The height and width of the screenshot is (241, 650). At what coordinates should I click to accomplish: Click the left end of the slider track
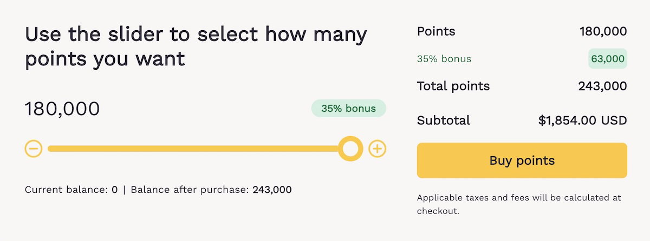(x=52, y=149)
